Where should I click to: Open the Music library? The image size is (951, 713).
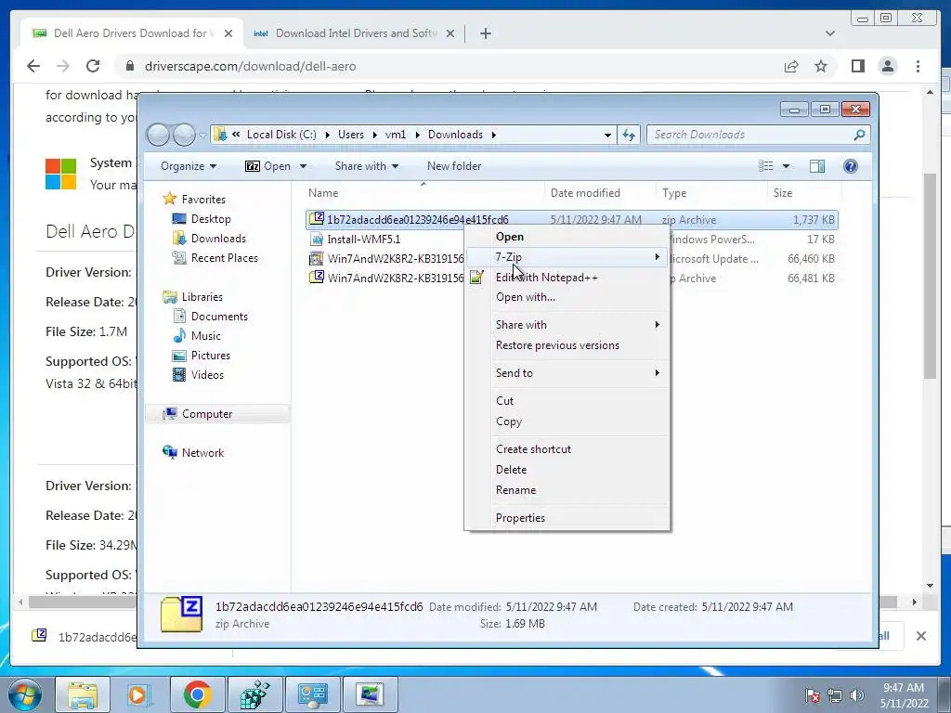click(205, 336)
